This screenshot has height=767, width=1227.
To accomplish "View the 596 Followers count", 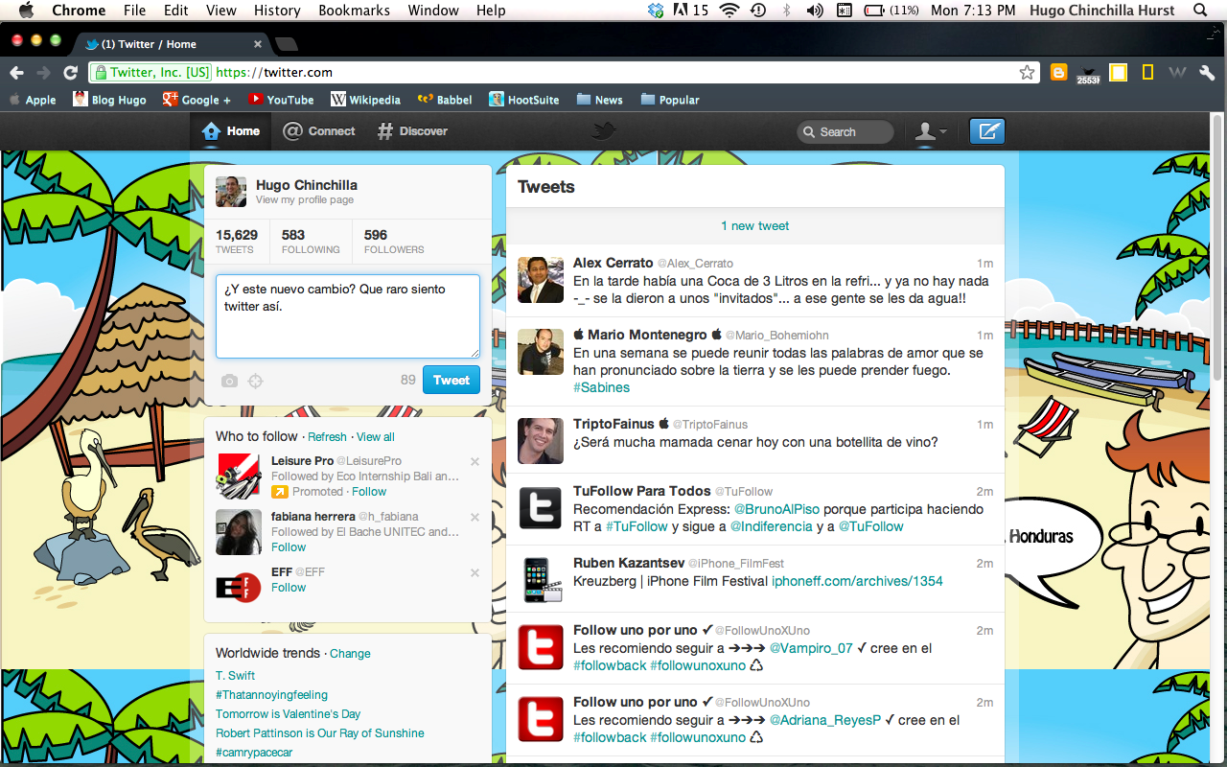I will [394, 241].
